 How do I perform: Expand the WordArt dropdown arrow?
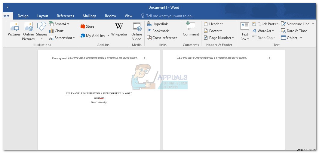(273, 31)
